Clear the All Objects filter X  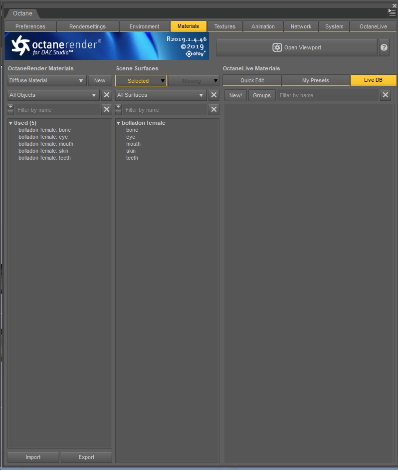(106, 95)
